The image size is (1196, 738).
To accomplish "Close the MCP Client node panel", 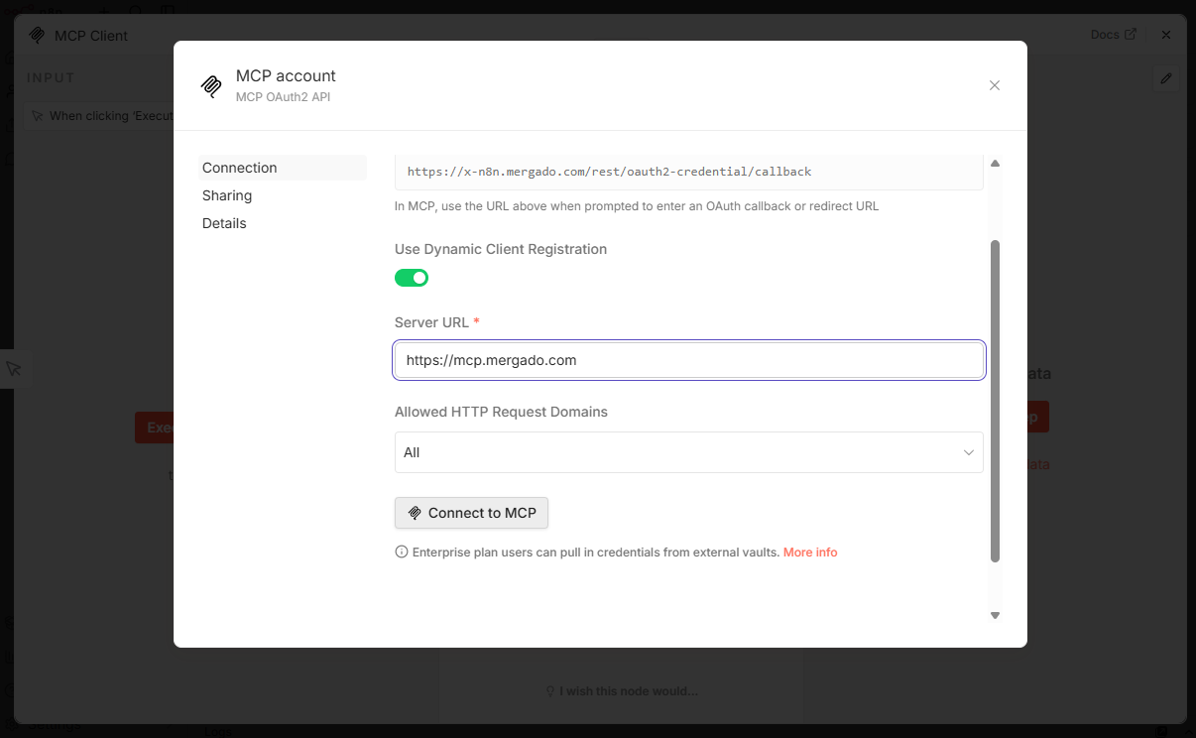I will (1166, 35).
